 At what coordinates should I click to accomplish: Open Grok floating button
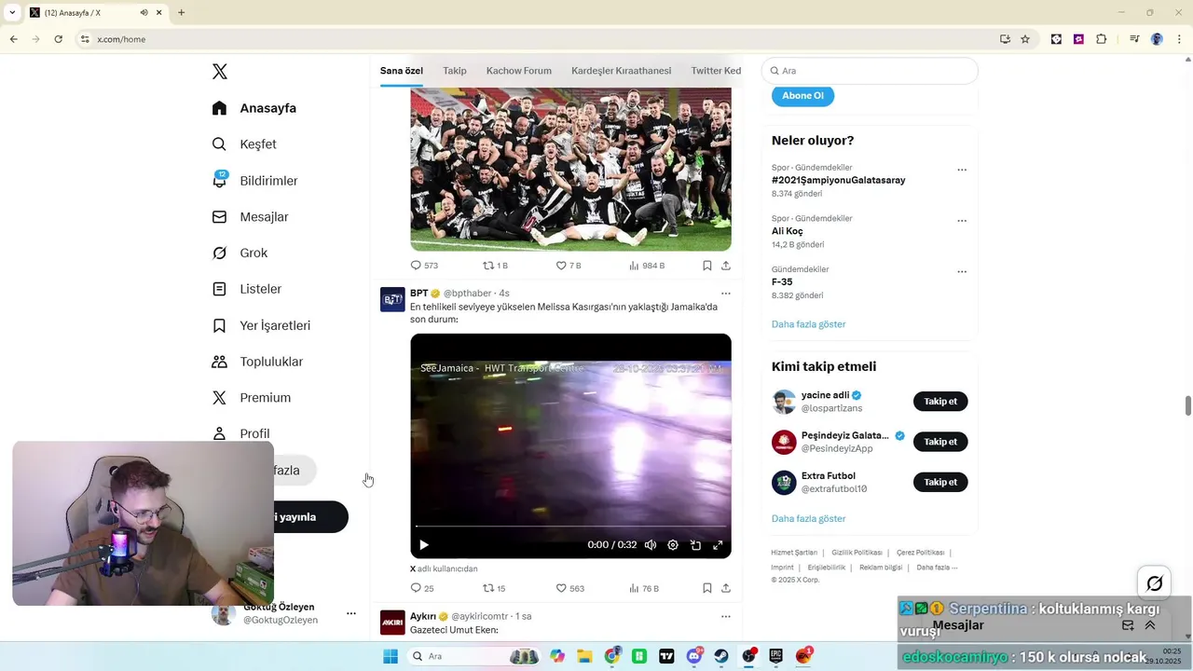(1155, 583)
